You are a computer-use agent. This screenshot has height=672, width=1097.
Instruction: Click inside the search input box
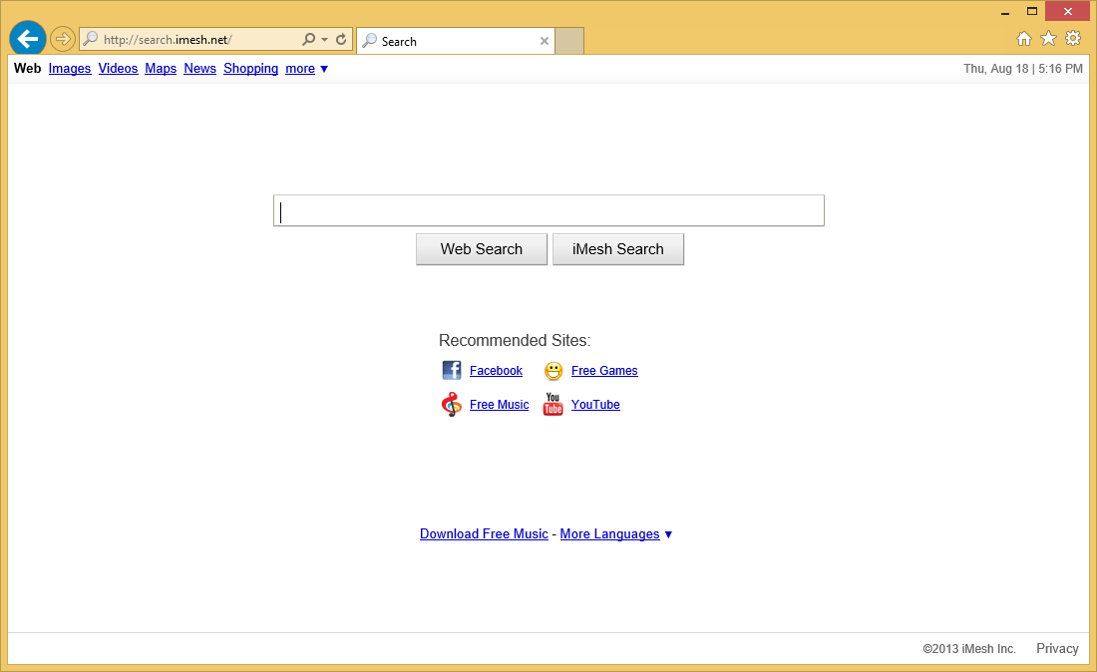(x=548, y=210)
